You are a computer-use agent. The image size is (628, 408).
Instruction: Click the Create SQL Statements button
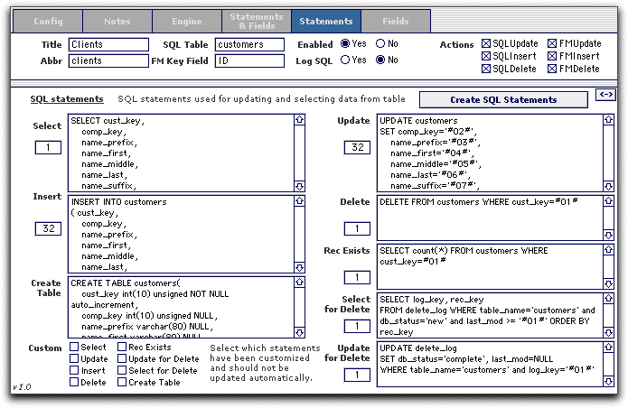503,99
